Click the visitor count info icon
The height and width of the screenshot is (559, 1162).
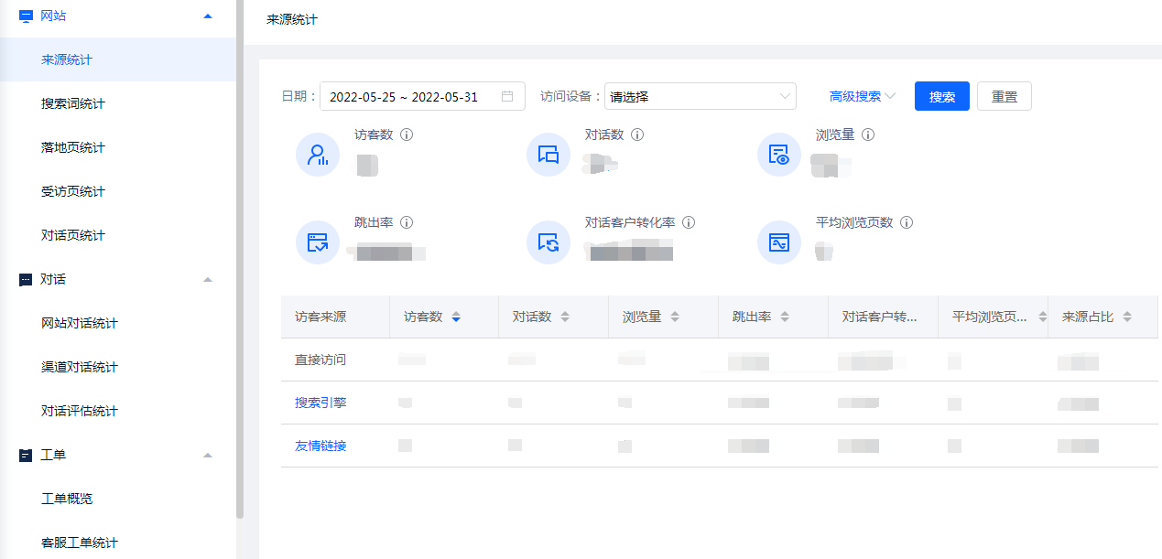pos(407,134)
